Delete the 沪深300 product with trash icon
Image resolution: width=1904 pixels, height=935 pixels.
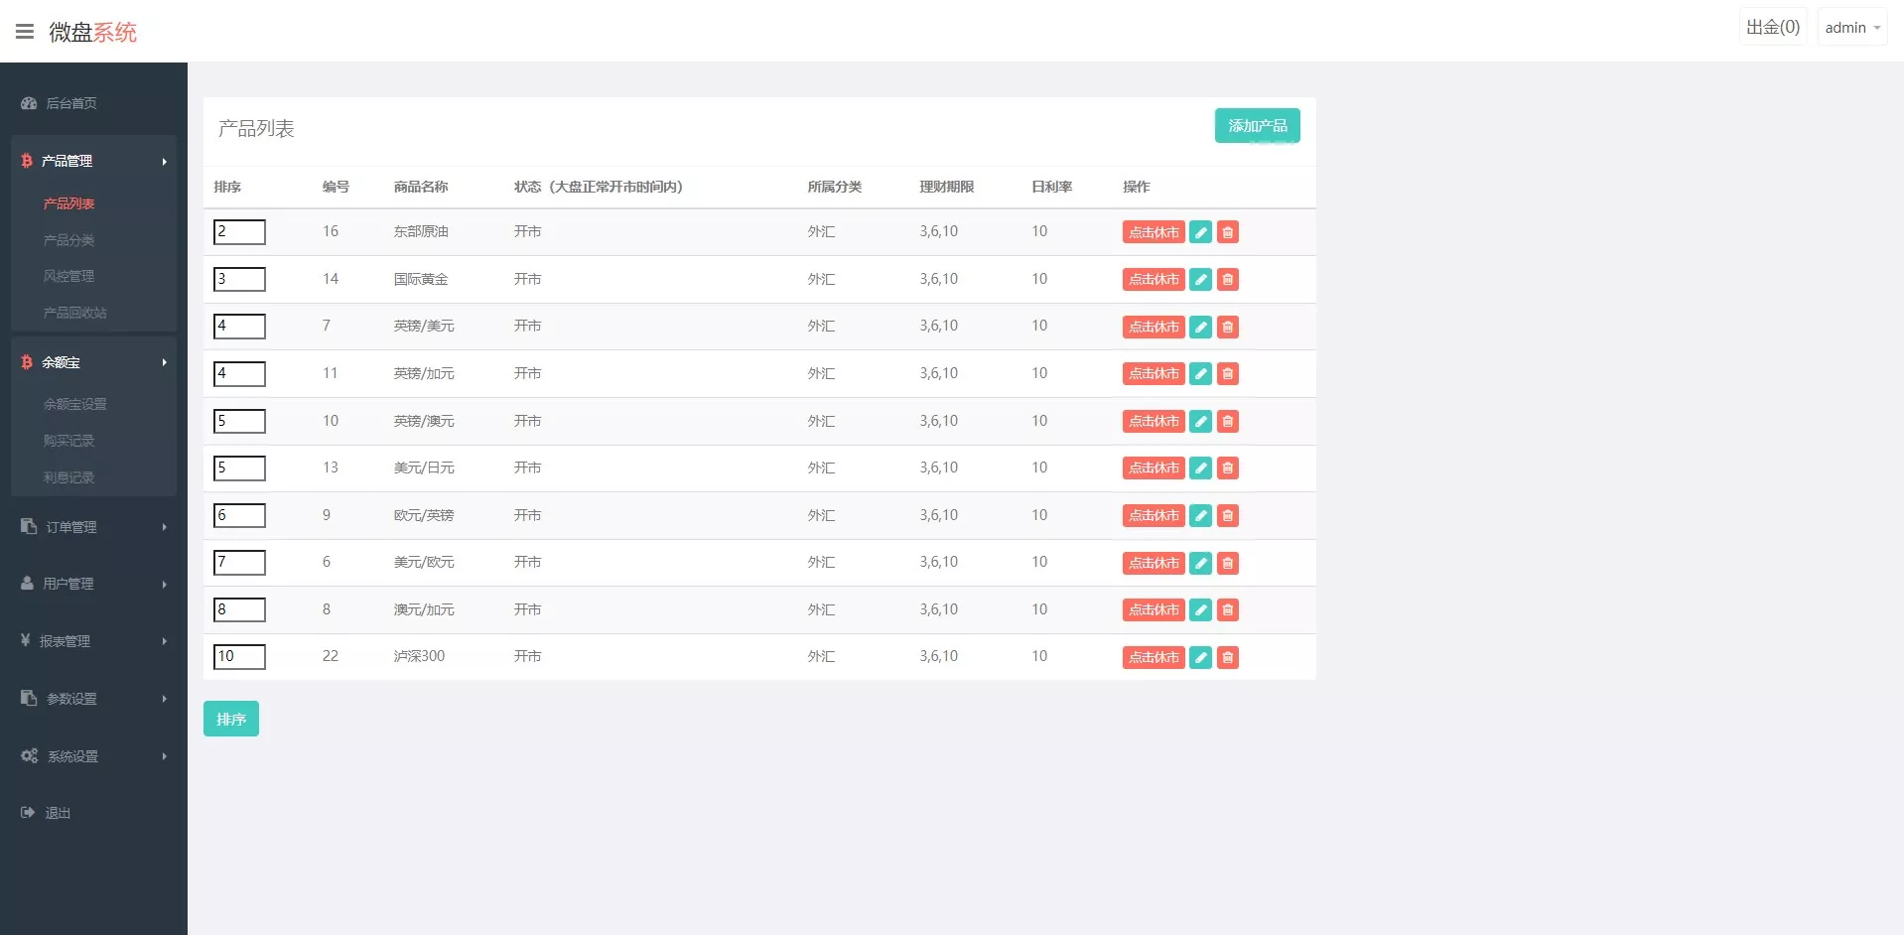1228,657
